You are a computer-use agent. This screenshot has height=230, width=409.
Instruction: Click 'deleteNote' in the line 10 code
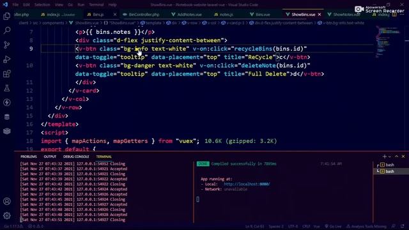click(x=258, y=65)
